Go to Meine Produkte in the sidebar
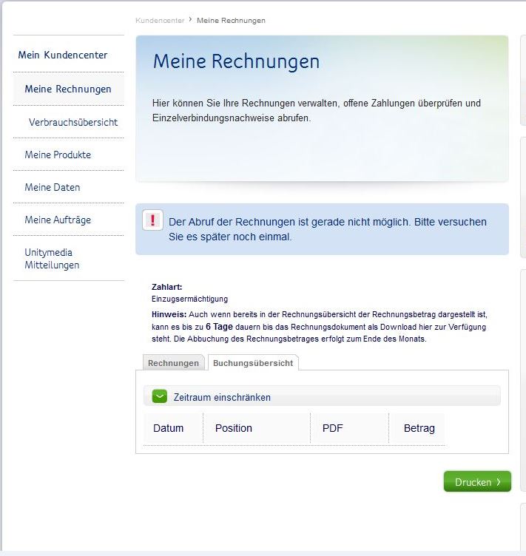This screenshot has height=556, width=526. click(58, 155)
